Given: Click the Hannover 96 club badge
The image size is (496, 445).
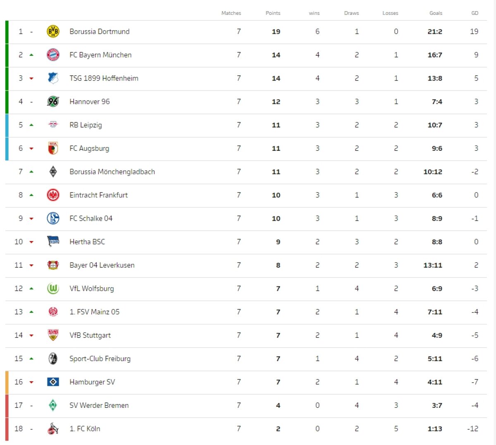Looking at the screenshot, I should pos(53,102).
